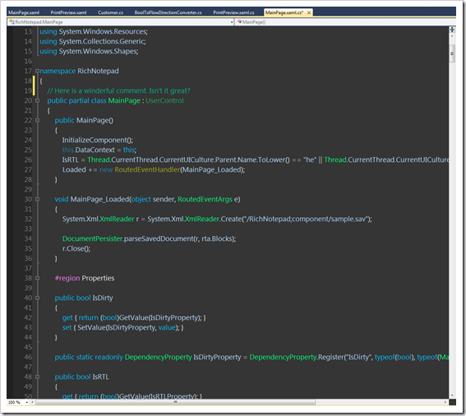Screen dimensions: 466x416
Task: Select the PrintPreview.xaml.cs tab
Action: (x=233, y=12)
